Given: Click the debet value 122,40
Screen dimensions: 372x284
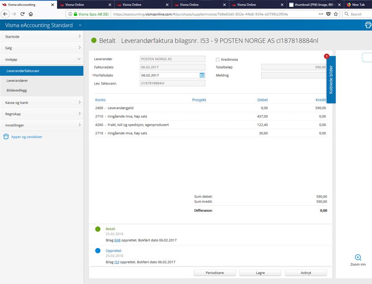Looking at the screenshot, I should (262, 125).
